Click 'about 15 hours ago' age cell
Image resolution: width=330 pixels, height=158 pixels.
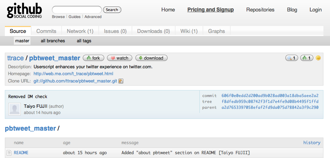[x=85, y=152]
